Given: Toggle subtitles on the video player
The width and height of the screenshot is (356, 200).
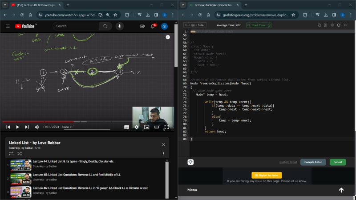Looking at the screenshot, I should pyautogui.click(x=126, y=127).
